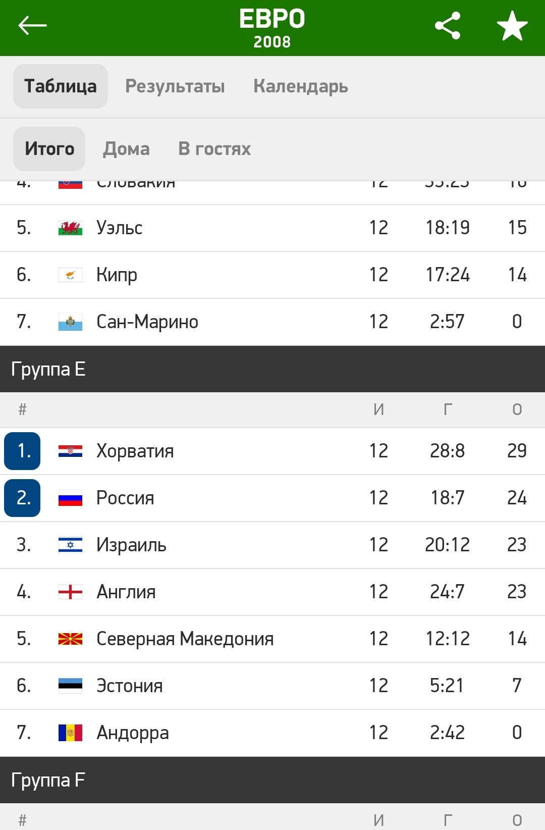Tap the Wales dragon flag icon
The width and height of the screenshot is (545, 830).
70,228
